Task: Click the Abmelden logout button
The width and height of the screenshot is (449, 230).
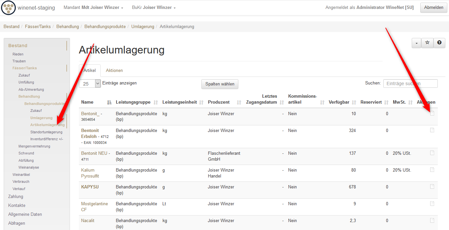Action: click(x=433, y=8)
